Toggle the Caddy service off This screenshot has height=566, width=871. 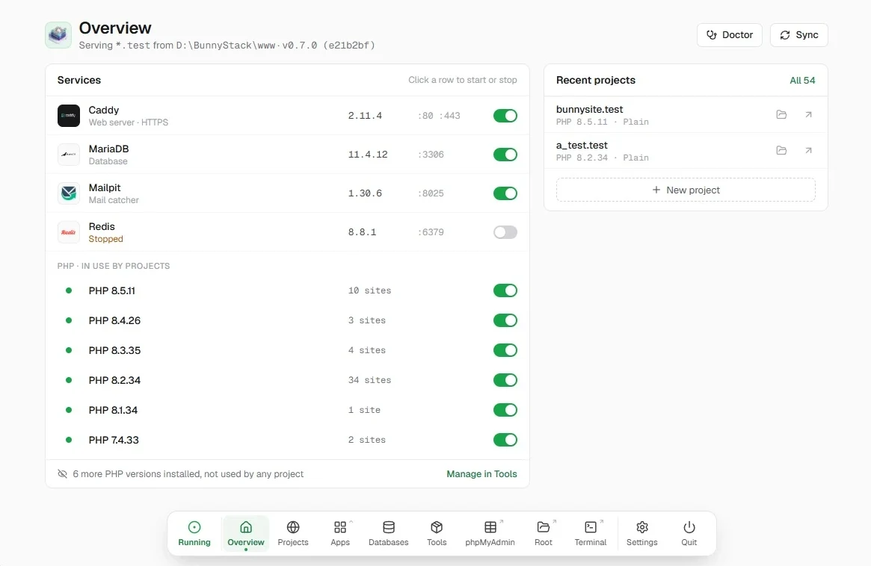[x=505, y=116]
